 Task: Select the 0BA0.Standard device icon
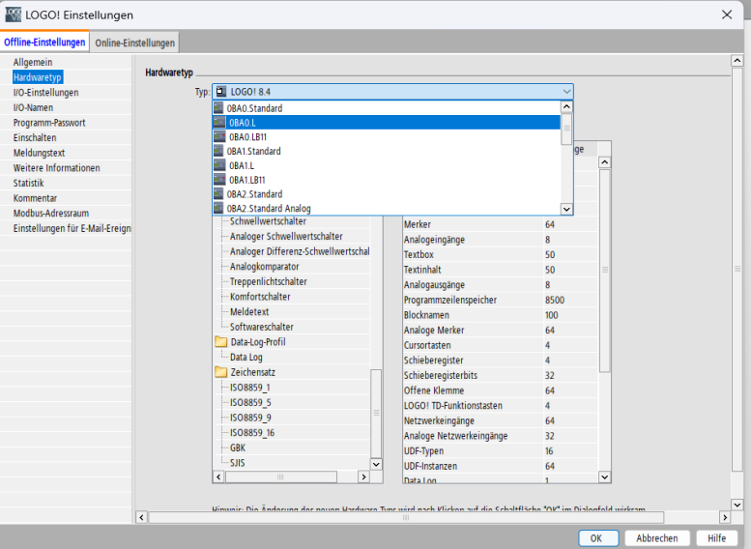218,108
